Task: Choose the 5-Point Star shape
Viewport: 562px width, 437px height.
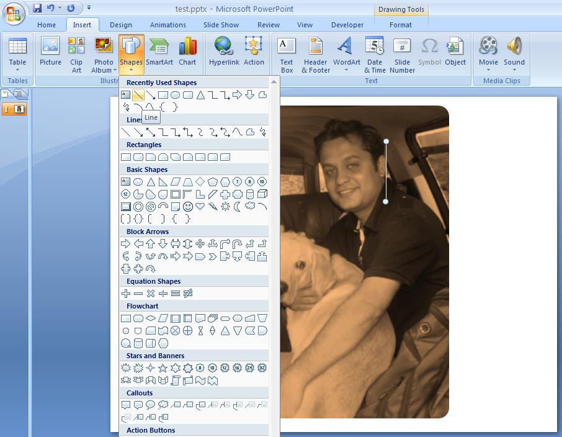Action: pos(163,367)
